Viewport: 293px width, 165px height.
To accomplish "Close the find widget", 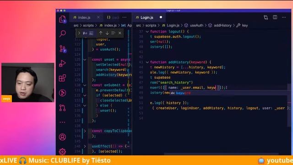I will (x=120, y=33).
